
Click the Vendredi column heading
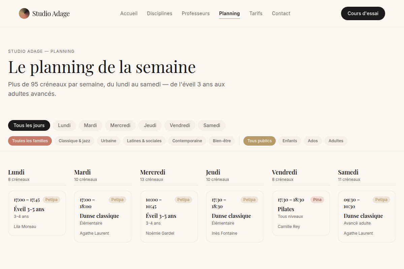click(x=284, y=172)
